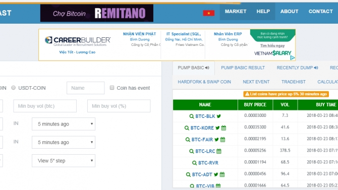Click the 378.5 volume cell
The height and width of the screenshot is (190, 338).
click(285, 150)
